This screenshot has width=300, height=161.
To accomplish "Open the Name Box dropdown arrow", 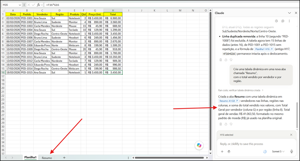I will coord(20,5).
